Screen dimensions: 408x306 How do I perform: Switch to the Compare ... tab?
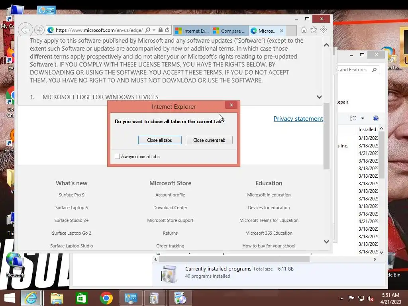point(229,31)
